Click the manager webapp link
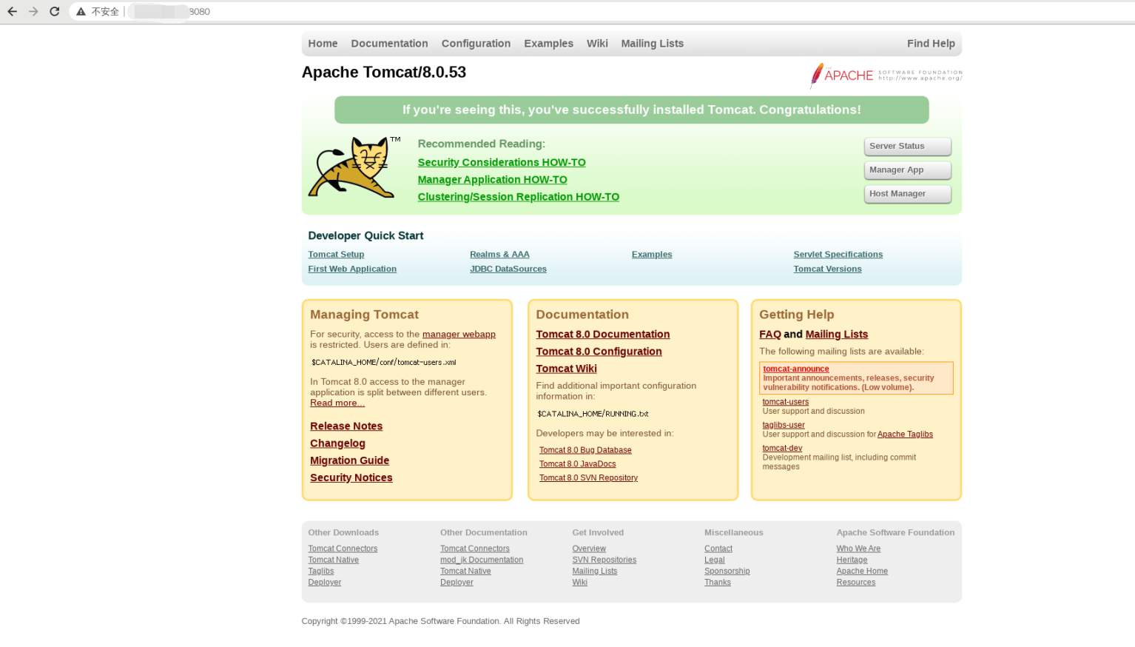The height and width of the screenshot is (647, 1135). 459,335
